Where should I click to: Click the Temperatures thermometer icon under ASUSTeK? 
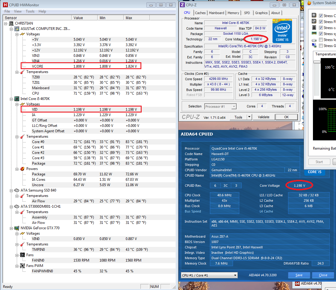coord(22,72)
